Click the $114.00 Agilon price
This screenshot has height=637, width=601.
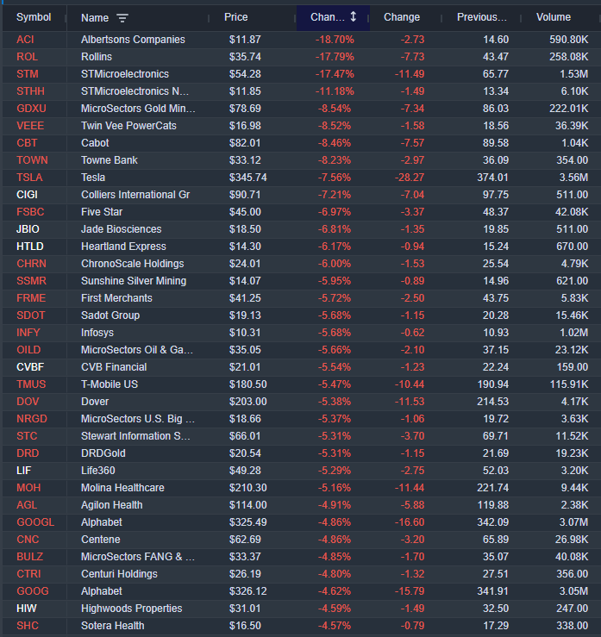point(247,505)
